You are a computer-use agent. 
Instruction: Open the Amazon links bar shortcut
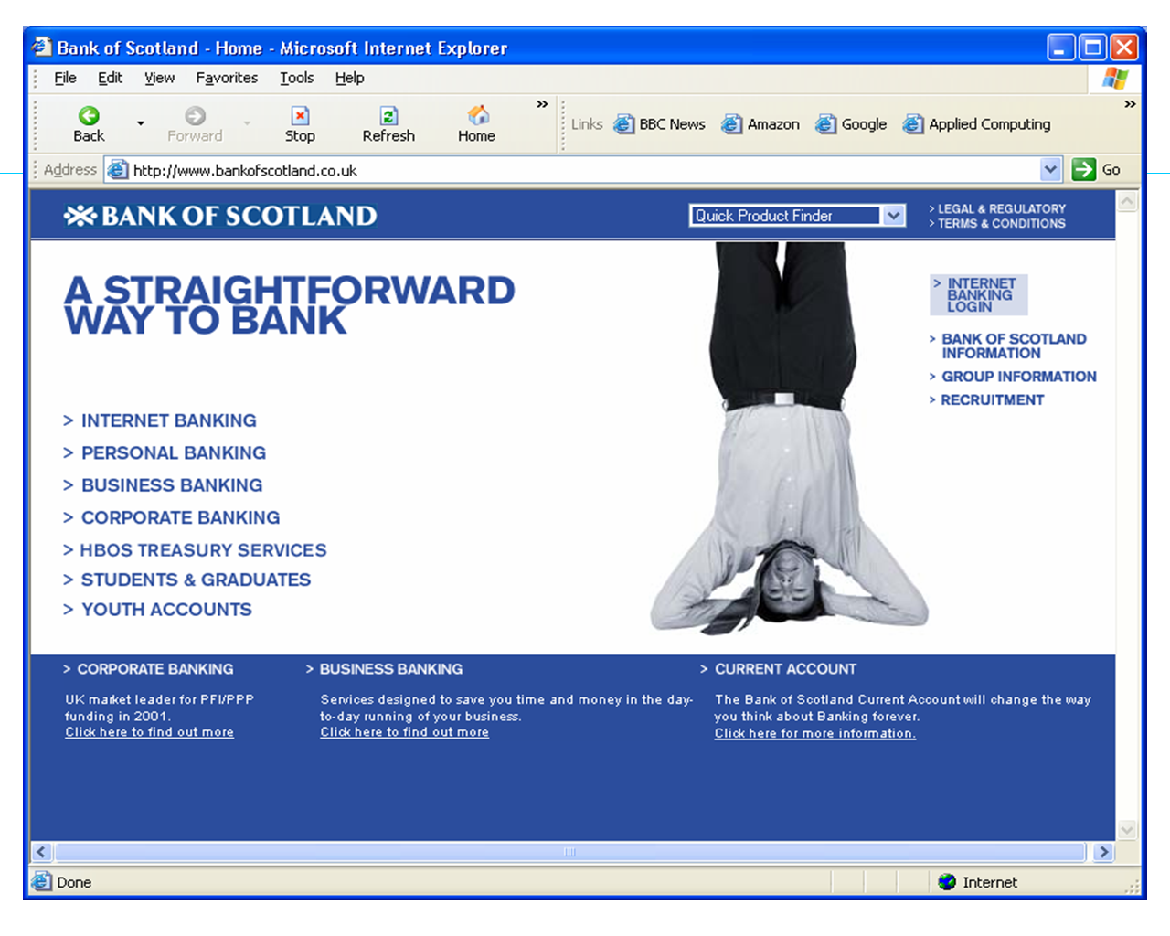coord(760,124)
